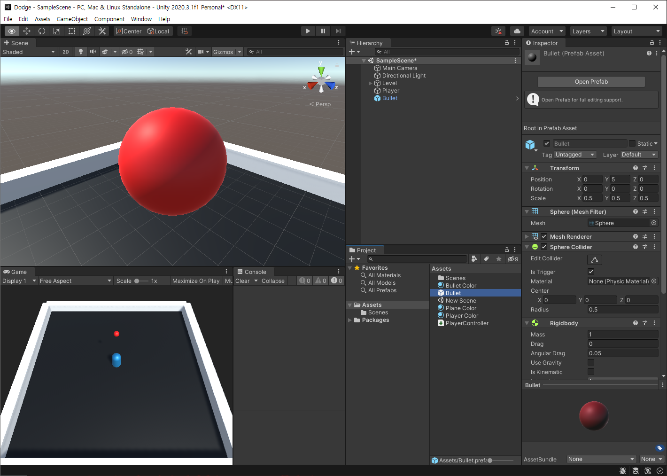Toggle Center pivot mode button
Image resolution: width=667 pixels, height=476 pixels.
[x=129, y=31]
